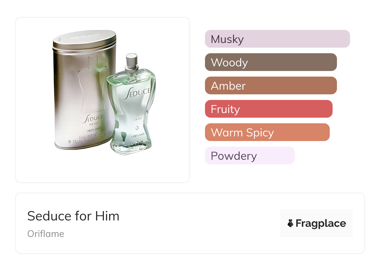
Task: Open the Seduce for Him title
Action: (73, 216)
